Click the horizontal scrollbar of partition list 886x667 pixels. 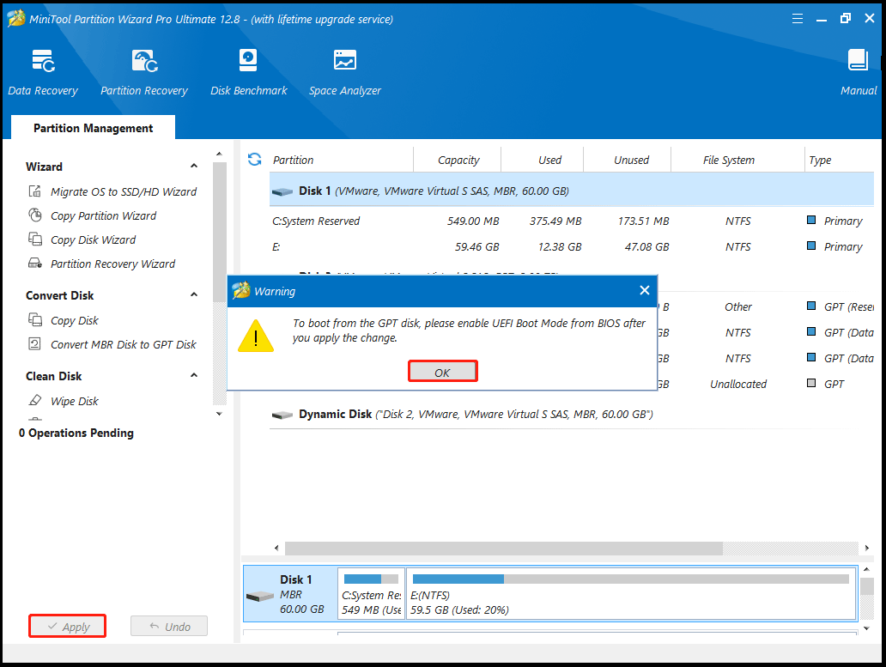503,548
